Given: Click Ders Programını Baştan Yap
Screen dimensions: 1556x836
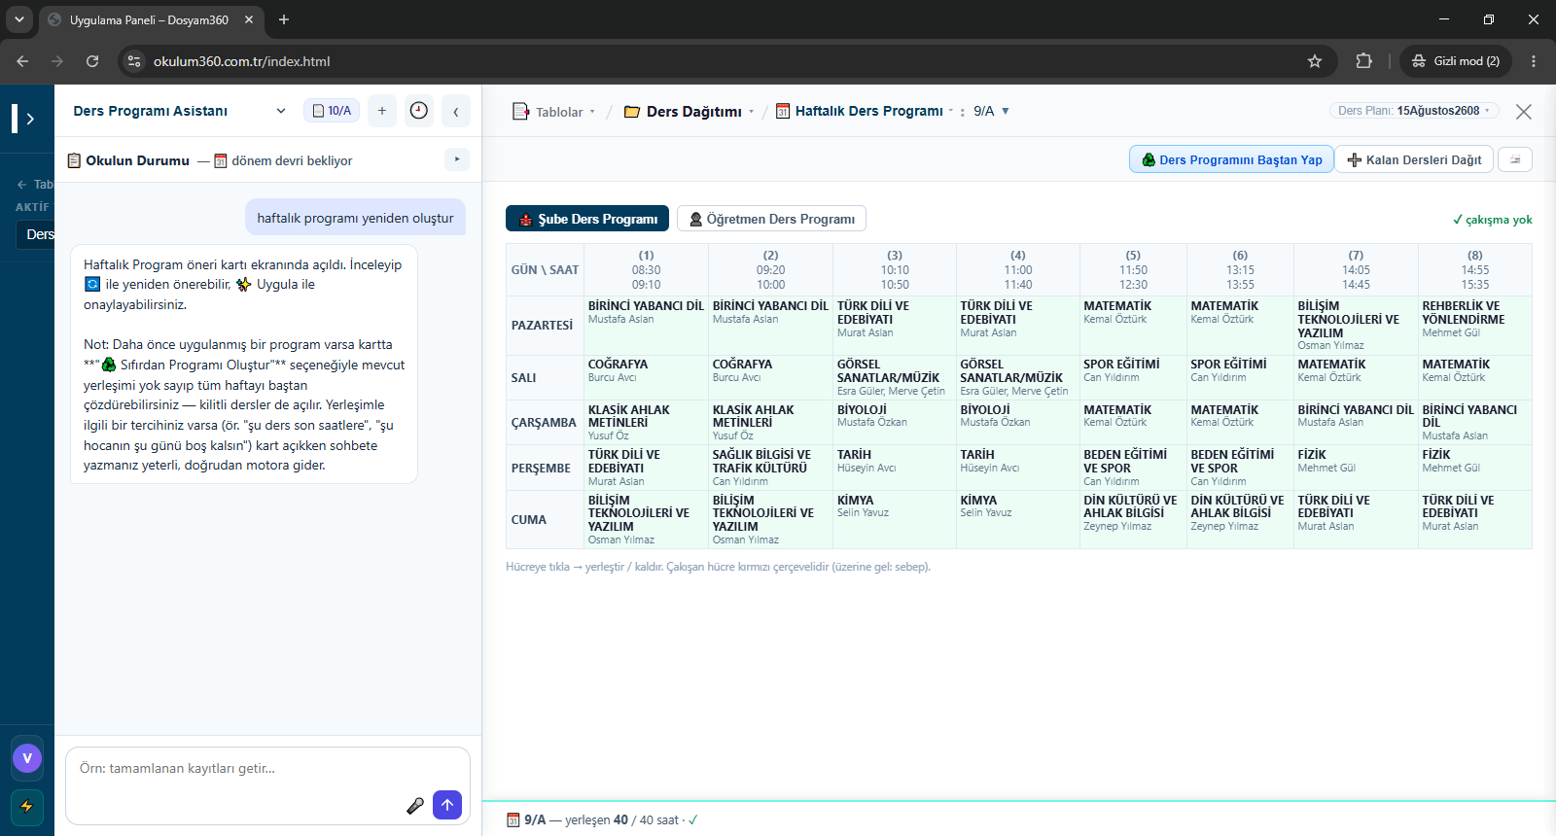Looking at the screenshot, I should [1231, 159].
